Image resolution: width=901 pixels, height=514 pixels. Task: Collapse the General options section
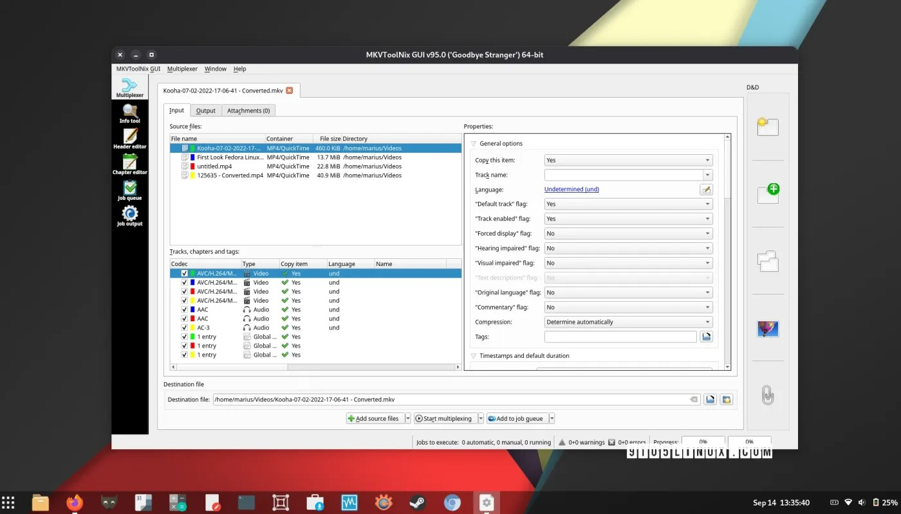click(474, 143)
